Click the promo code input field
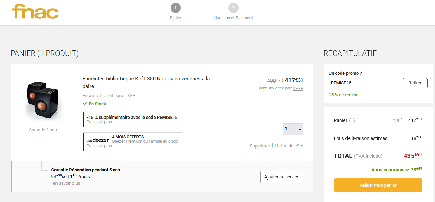The height and width of the screenshot is (202, 435). [x=364, y=83]
